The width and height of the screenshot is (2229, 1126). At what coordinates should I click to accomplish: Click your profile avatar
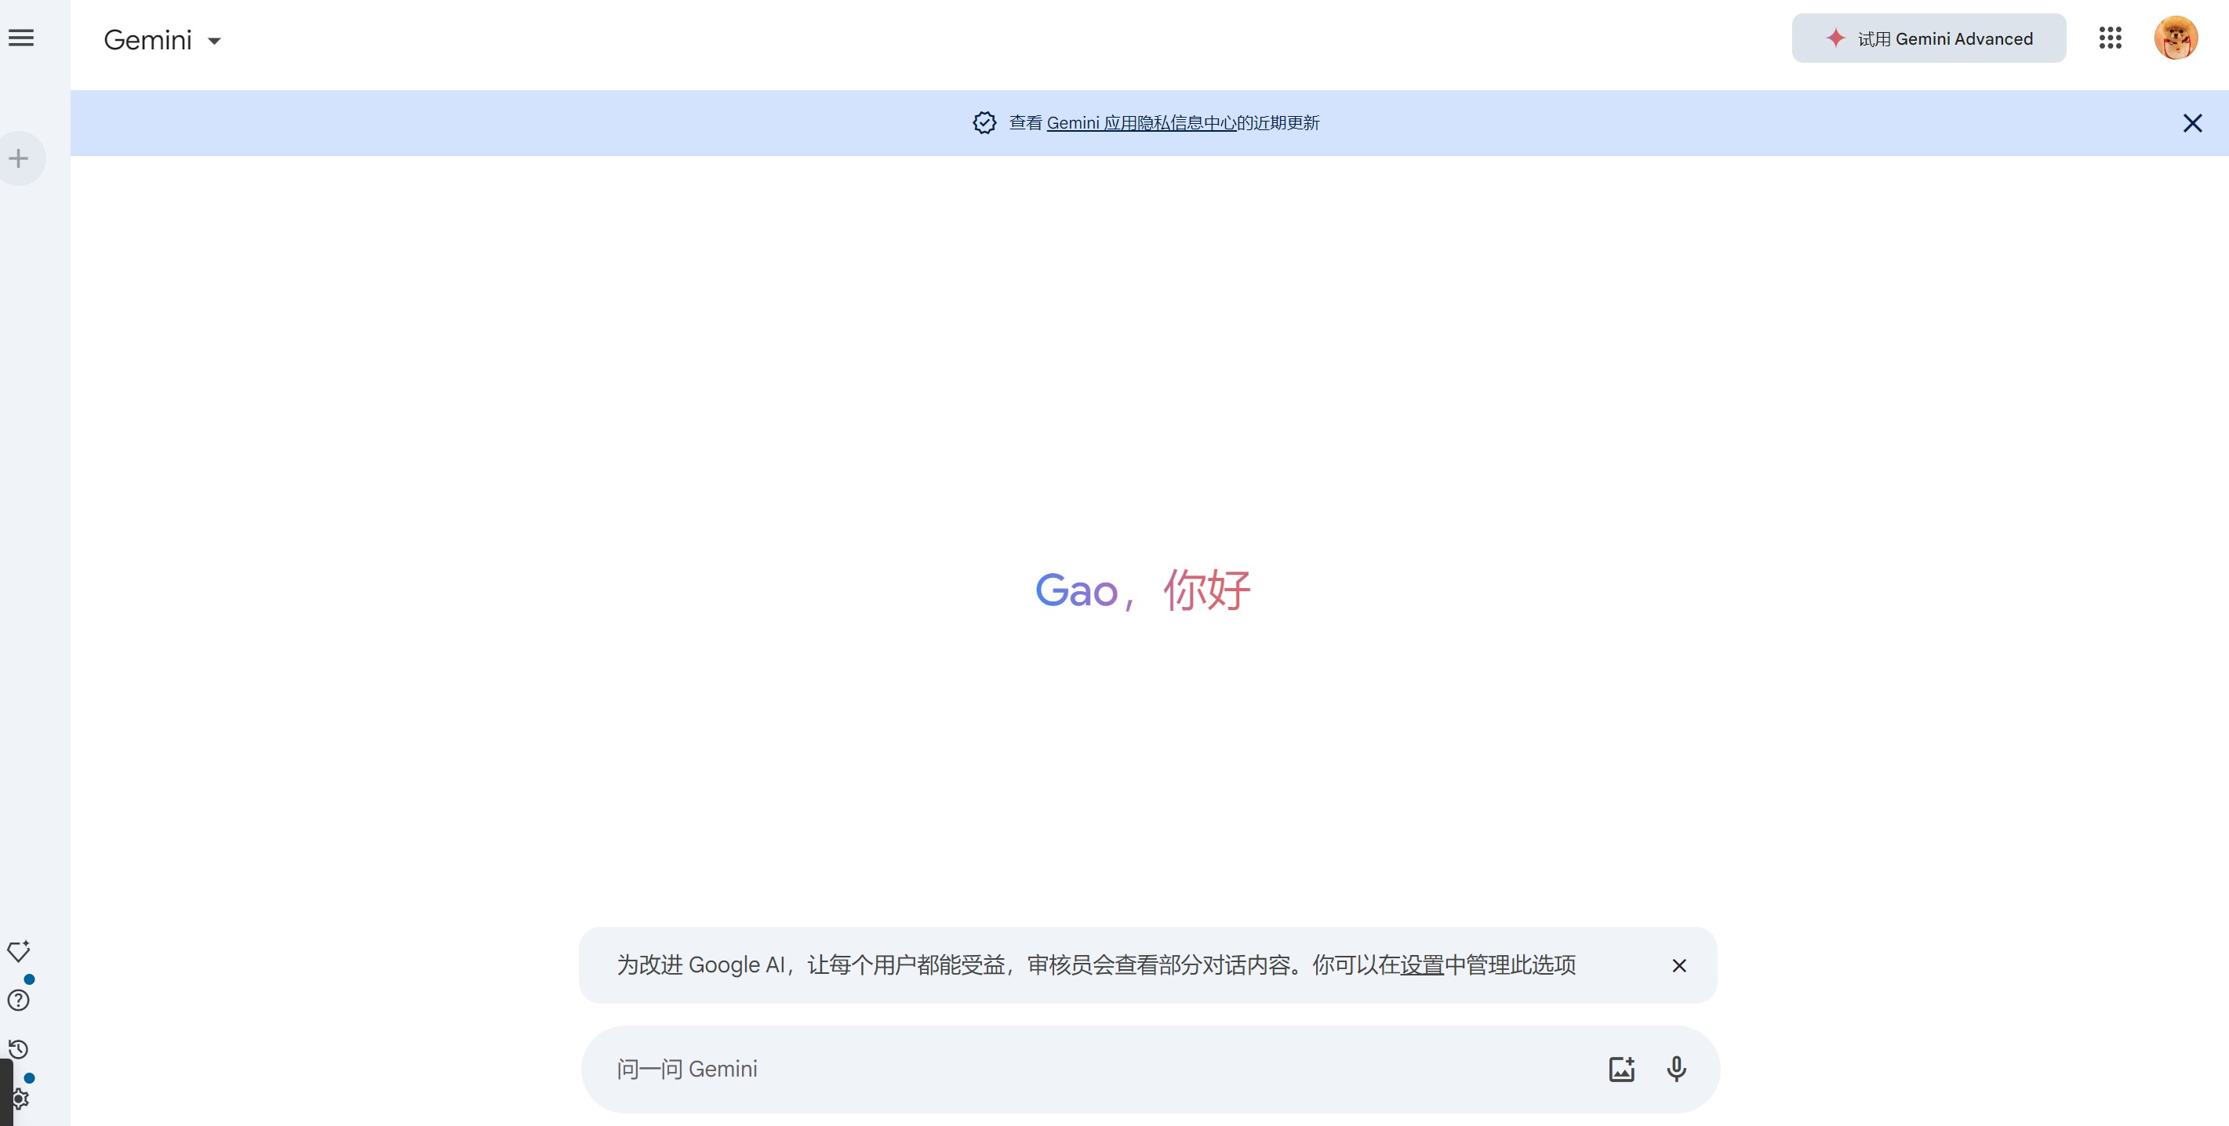click(2176, 37)
